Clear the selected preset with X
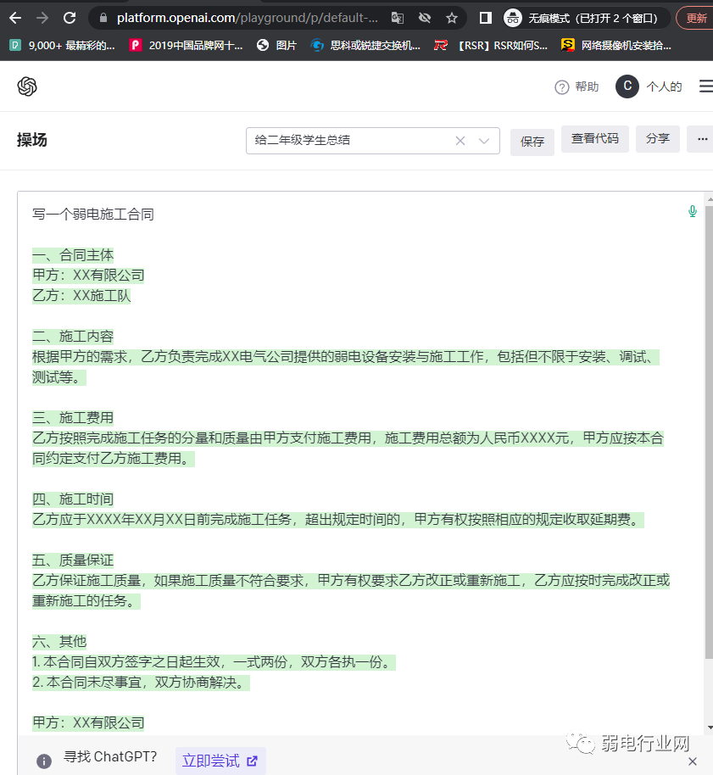This screenshot has height=775, width=713. (x=460, y=141)
